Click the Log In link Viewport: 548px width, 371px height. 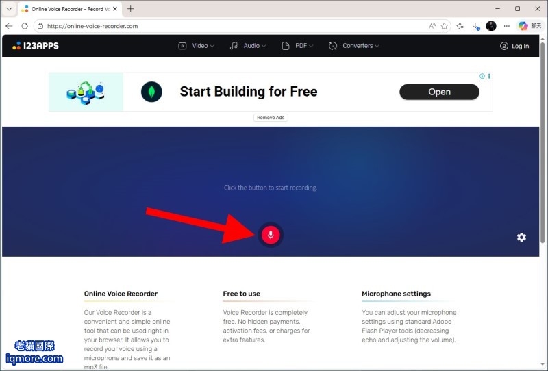[514, 46]
